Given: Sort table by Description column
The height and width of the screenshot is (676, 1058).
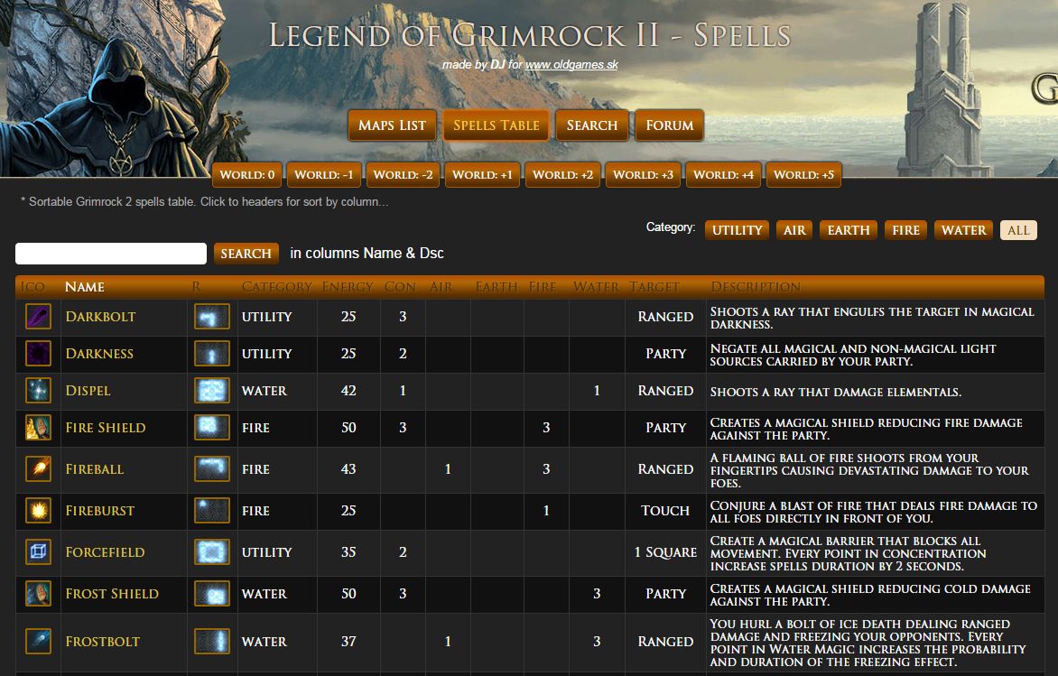Looking at the screenshot, I should (x=756, y=287).
